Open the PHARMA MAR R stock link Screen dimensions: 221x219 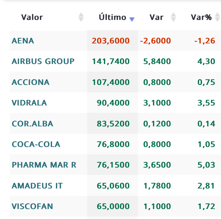pos(44,165)
